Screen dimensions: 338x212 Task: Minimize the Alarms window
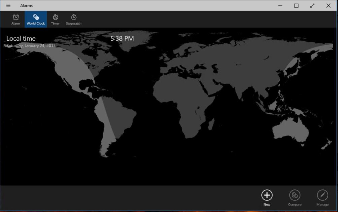point(280,5)
